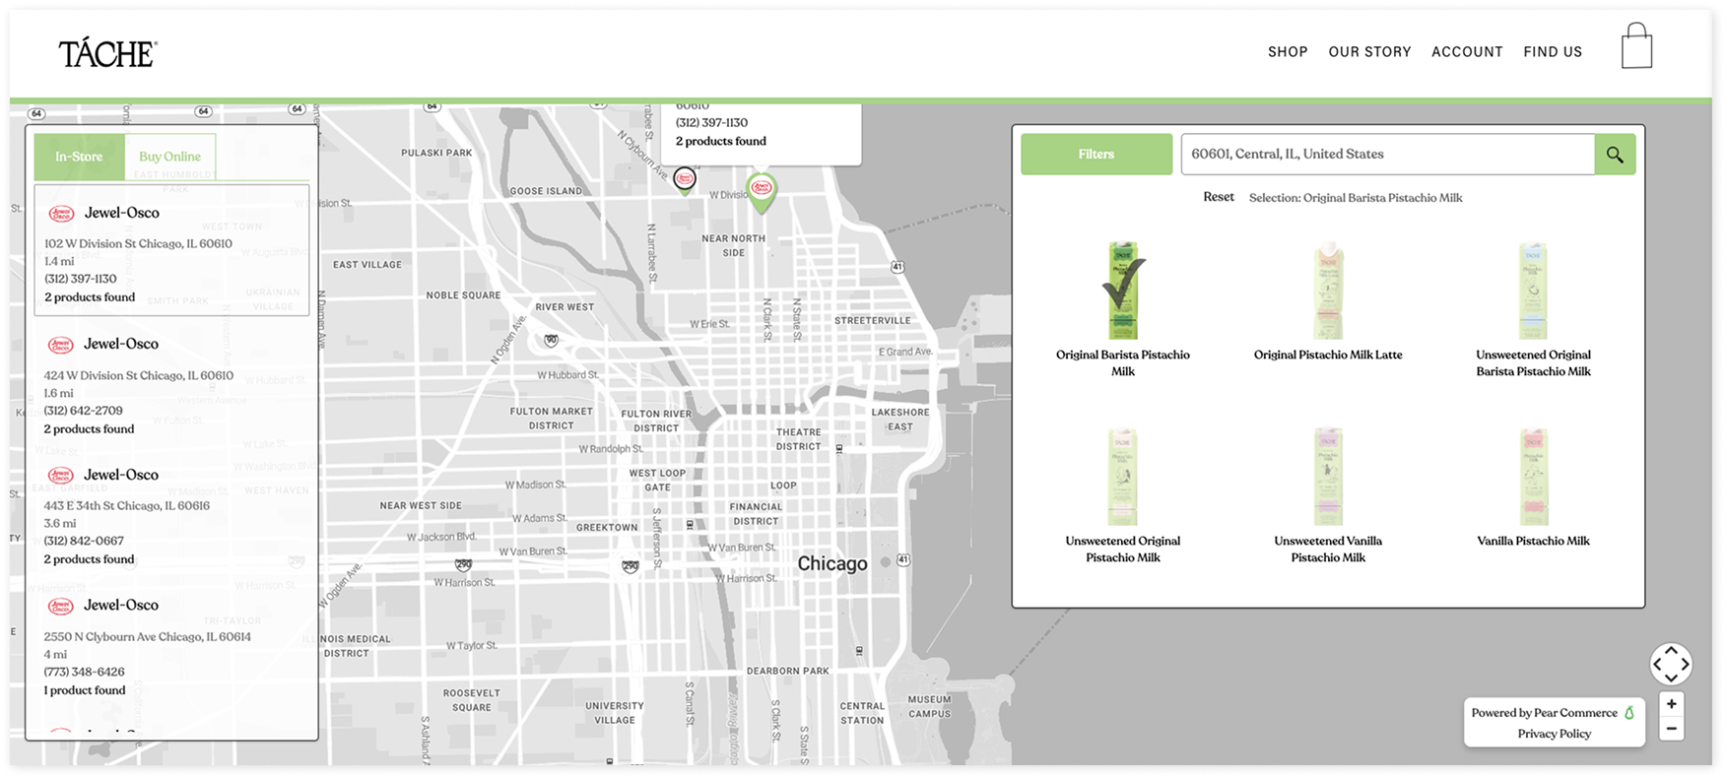Click '1 product found' text
The width and height of the screenshot is (1726, 779).
[x=85, y=690]
